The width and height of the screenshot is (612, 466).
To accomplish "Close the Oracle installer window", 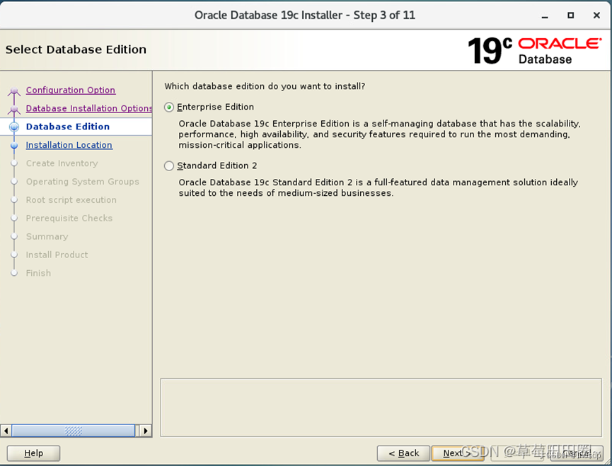I will pyautogui.click(x=596, y=16).
